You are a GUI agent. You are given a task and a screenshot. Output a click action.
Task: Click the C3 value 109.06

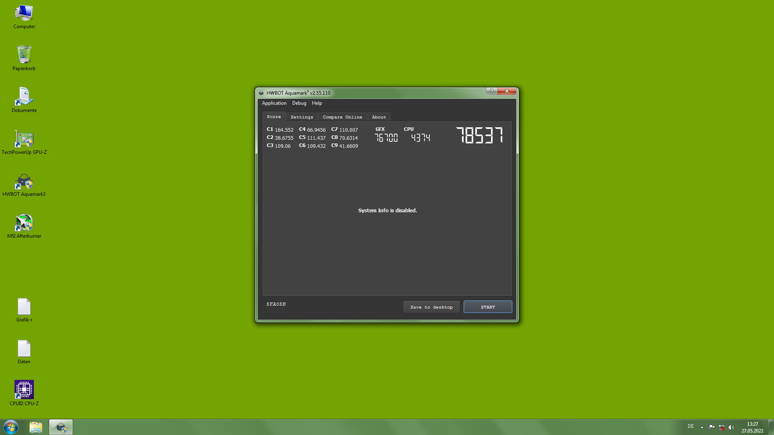(x=283, y=146)
